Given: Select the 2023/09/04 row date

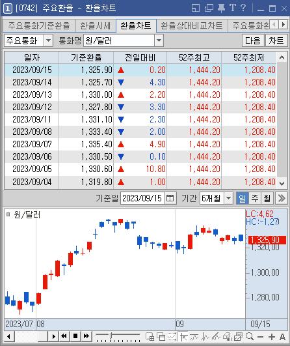Looking at the screenshot, I should coord(32,182).
